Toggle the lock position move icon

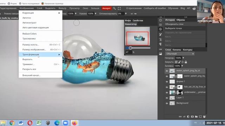[x=182, y=62]
